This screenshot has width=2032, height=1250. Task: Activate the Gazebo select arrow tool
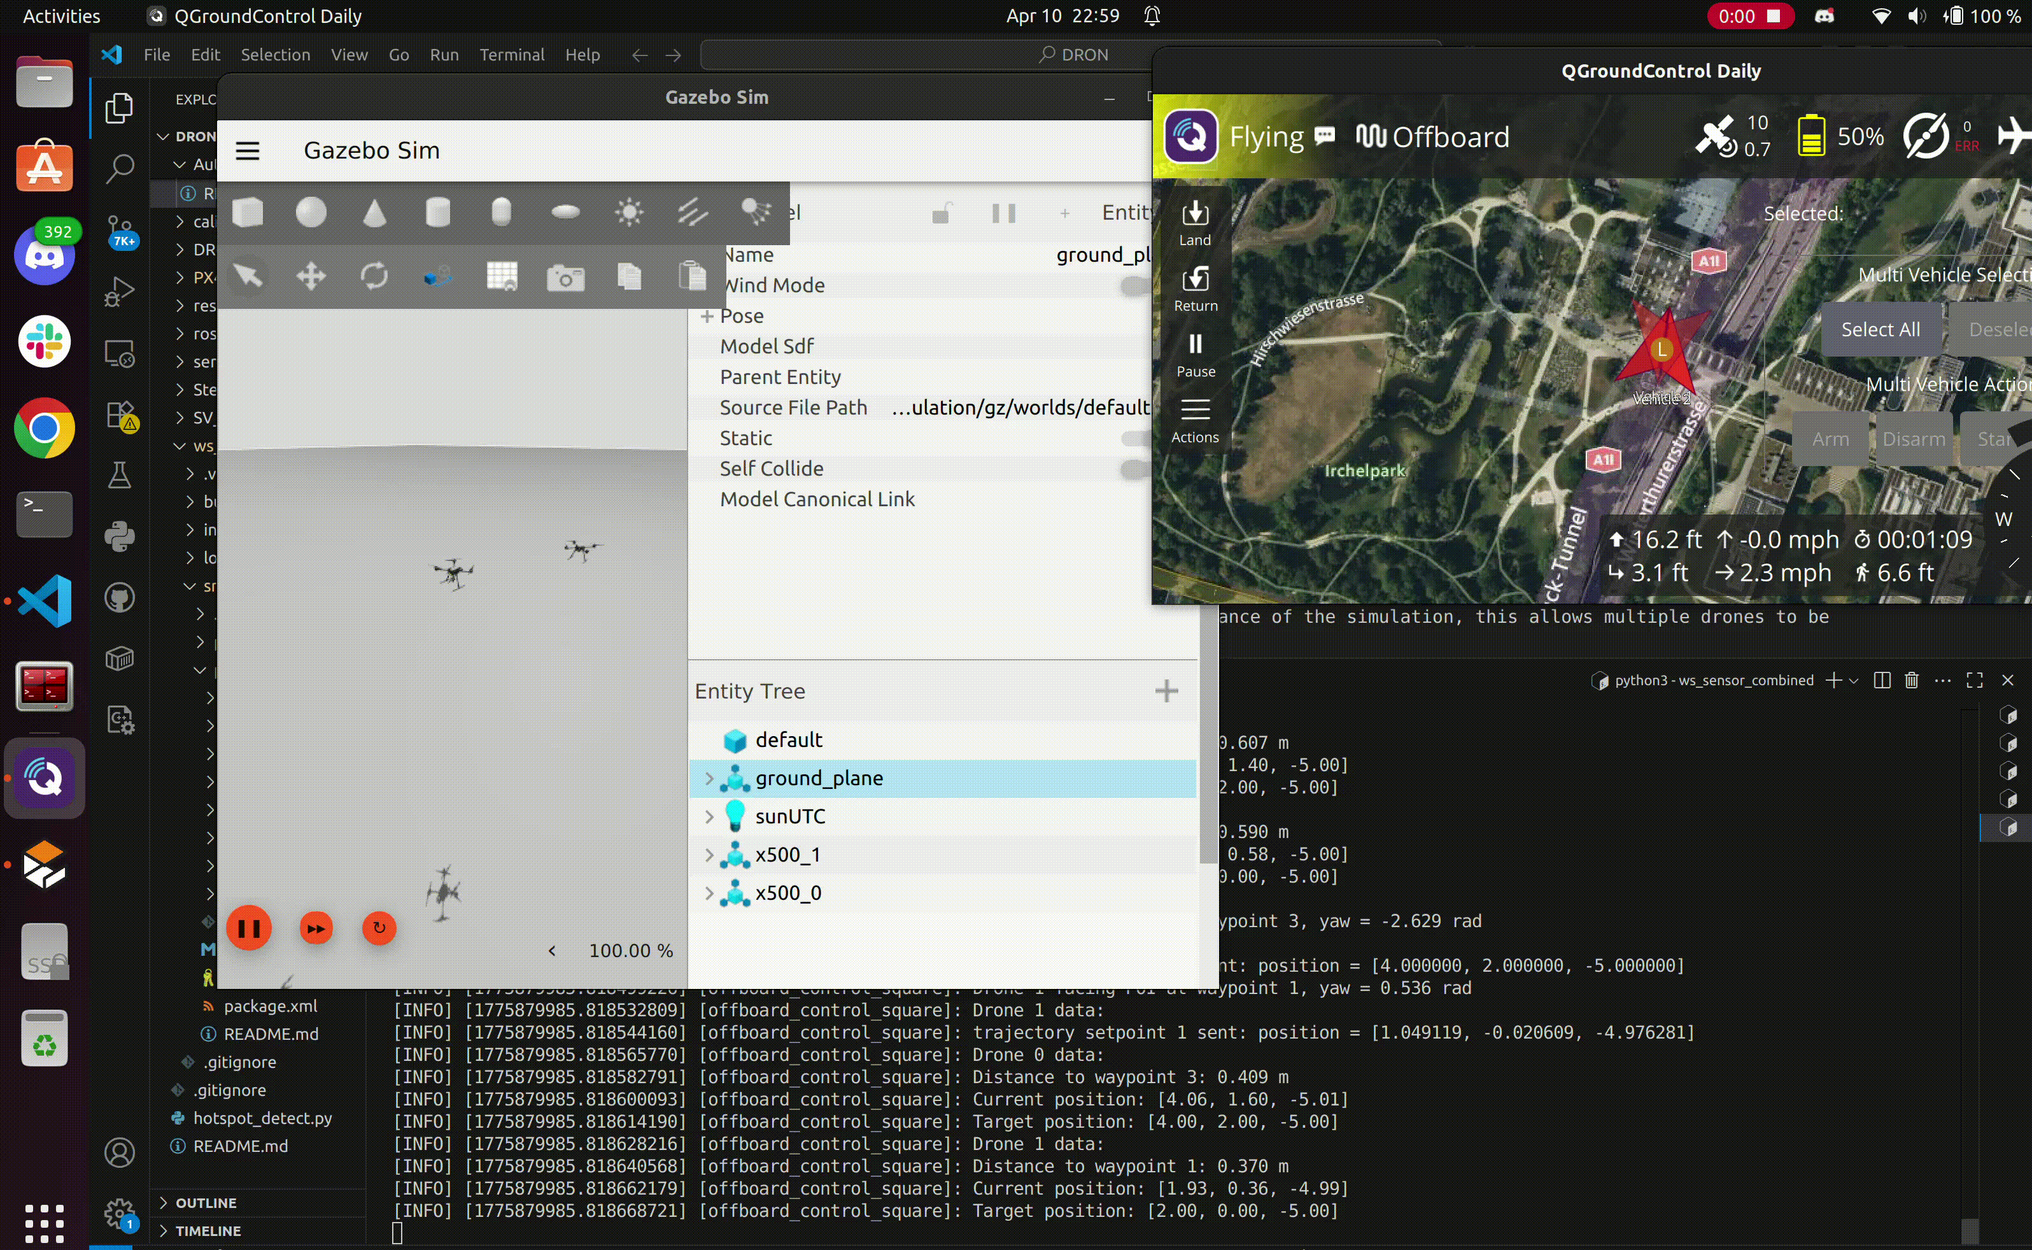click(x=248, y=276)
